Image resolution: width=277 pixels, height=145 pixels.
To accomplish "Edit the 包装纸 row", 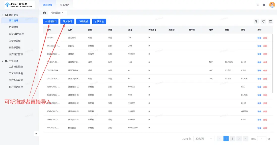I will click(259, 46).
